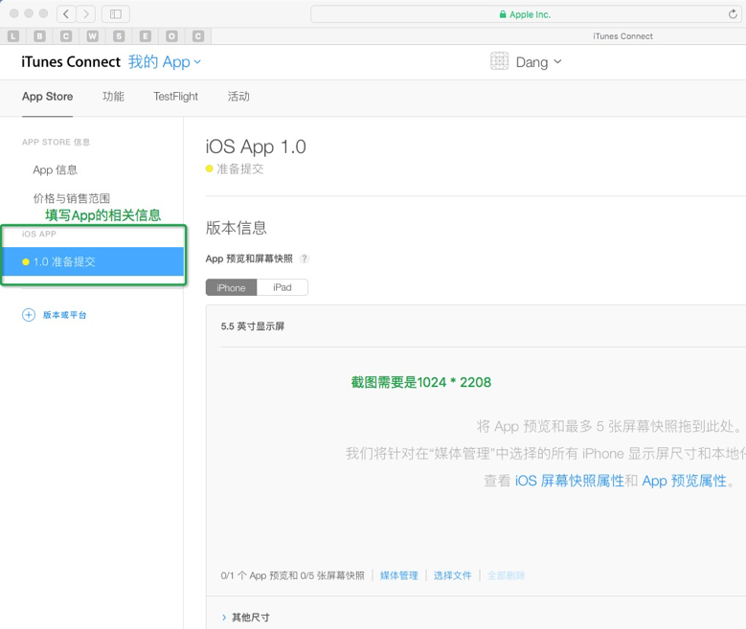Image resolution: width=746 pixels, height=629 pixels.
Task: Switch to the 活动 tab
Action: click(x=238, y=97)
